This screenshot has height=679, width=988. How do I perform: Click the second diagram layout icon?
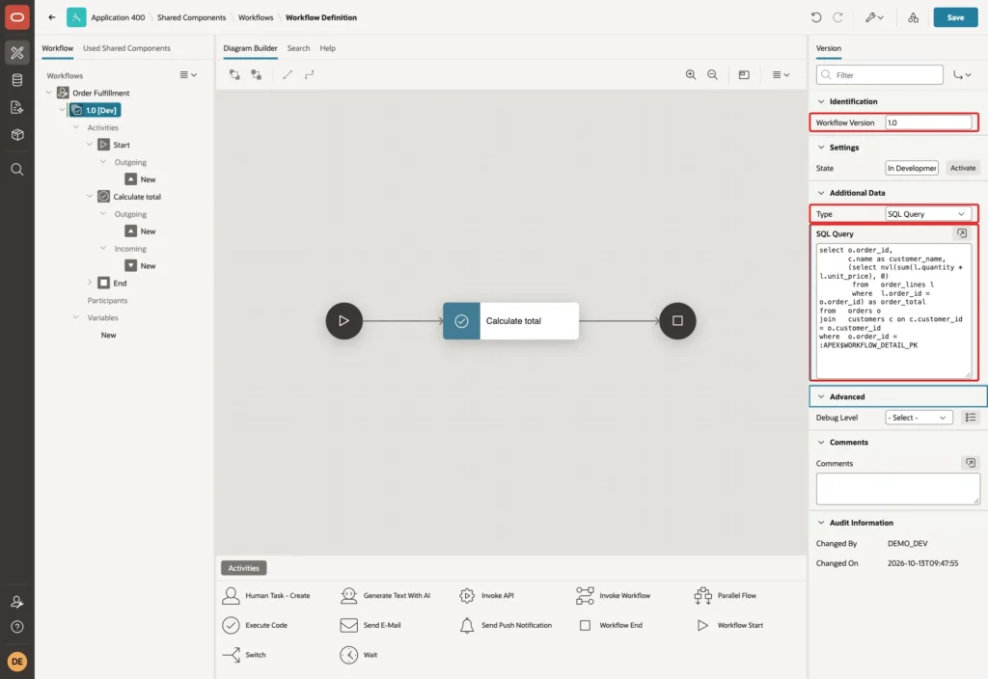coord(256,74)
